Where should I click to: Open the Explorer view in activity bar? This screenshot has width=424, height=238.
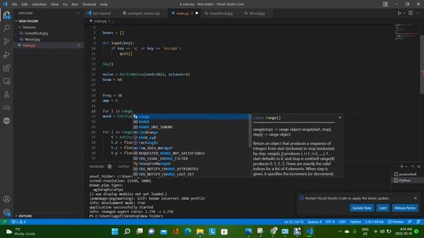pyautogui.click(x=7, y=15)
